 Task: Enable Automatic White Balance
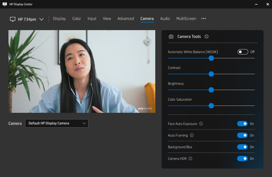(x=243, y=52)
